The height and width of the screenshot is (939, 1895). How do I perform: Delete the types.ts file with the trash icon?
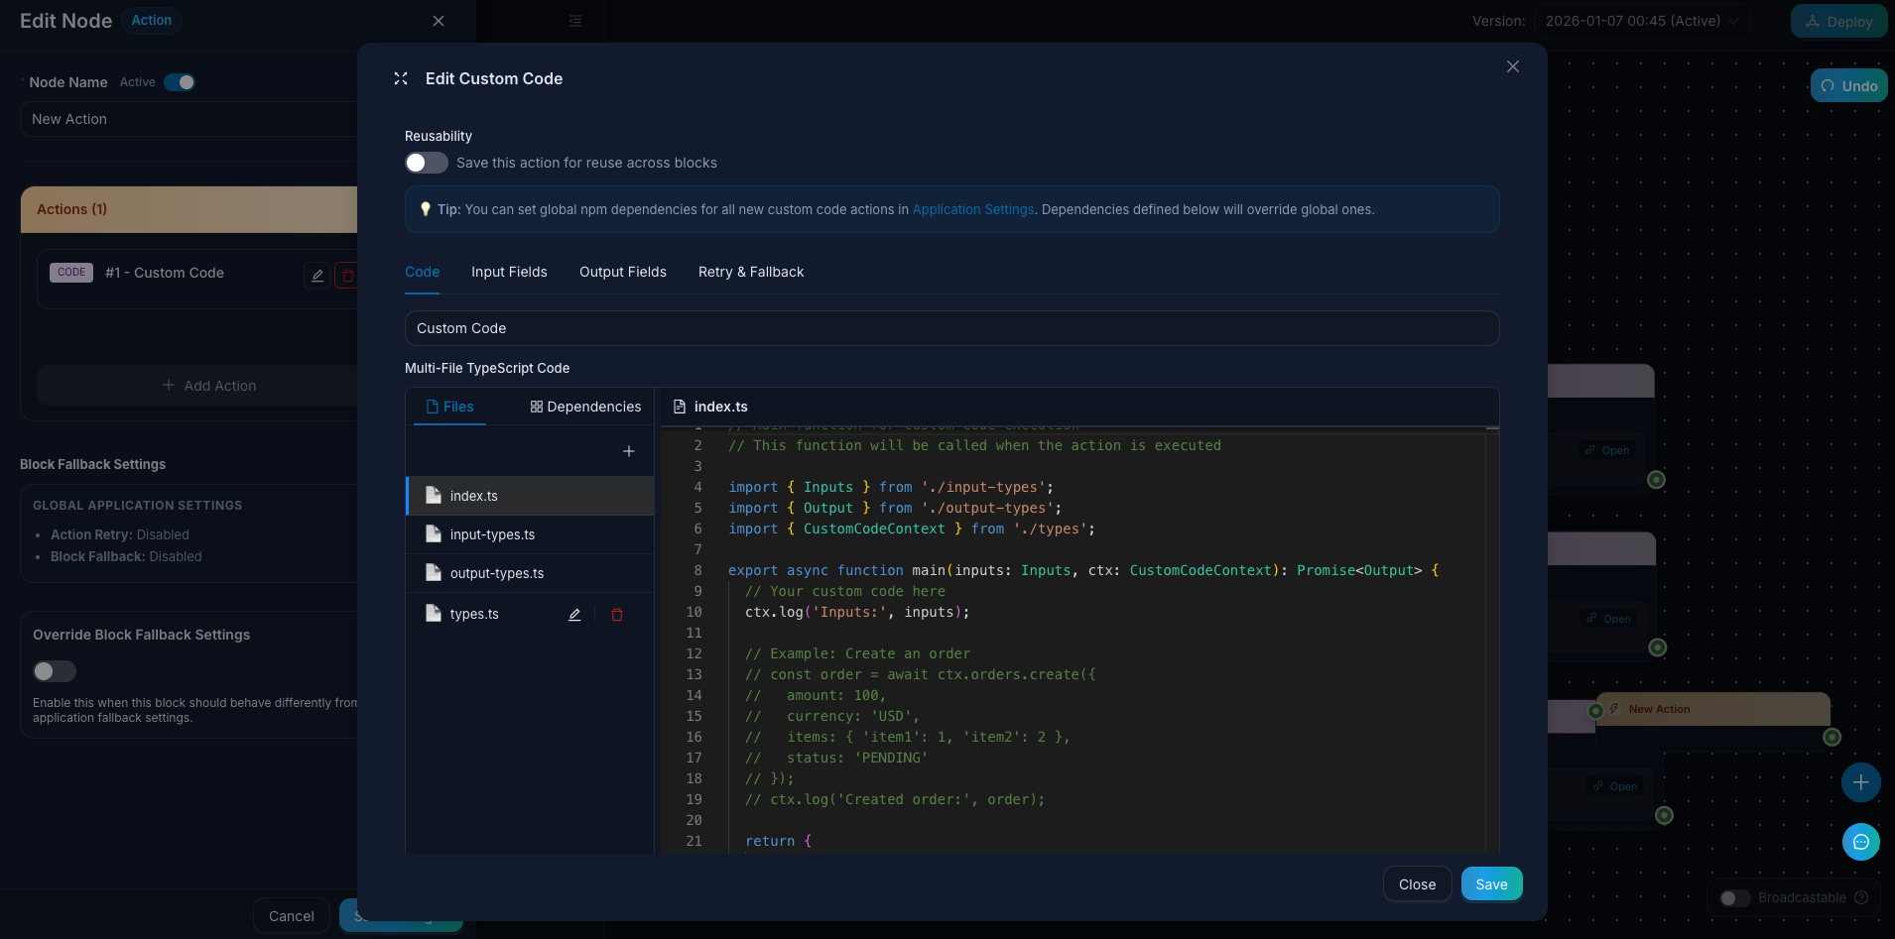click(617, 615)
